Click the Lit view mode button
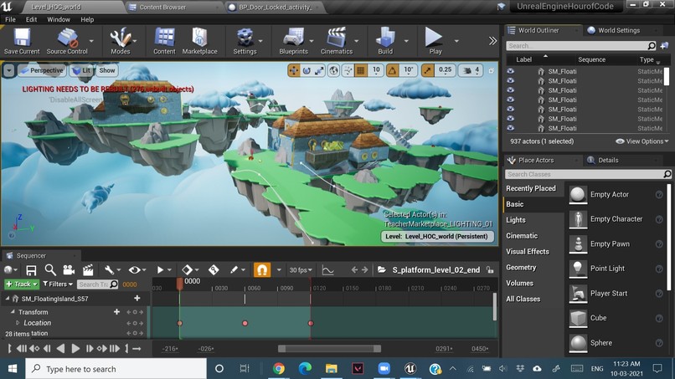 (x=81, y=70)
